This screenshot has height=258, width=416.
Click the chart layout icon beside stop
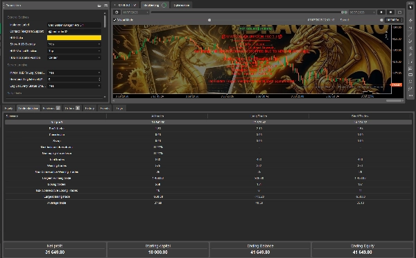(399, 12)
